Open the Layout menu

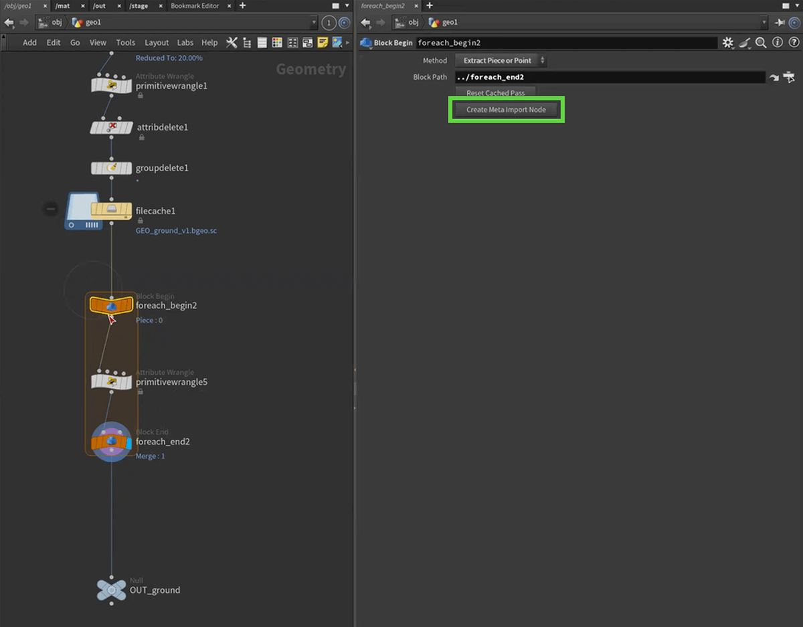pyautogui.click(x=157, y=43)
